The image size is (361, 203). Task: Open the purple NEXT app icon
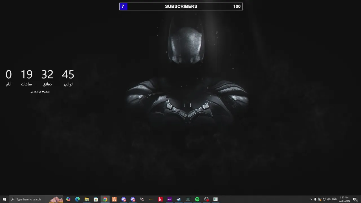tap(170, 199)
